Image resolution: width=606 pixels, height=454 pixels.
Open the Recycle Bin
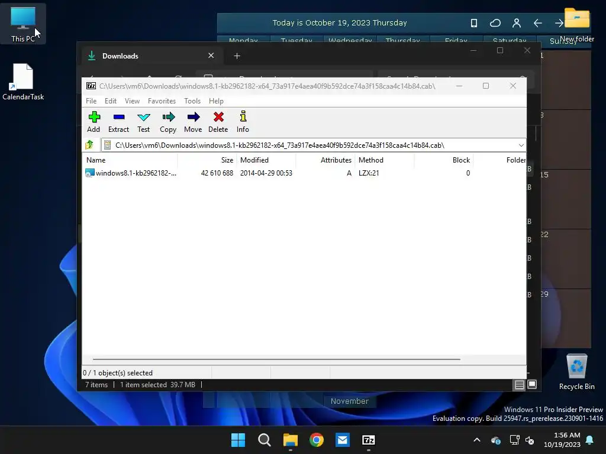click(x=576, y=372)
